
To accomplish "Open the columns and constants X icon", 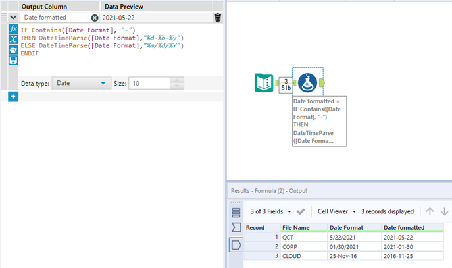I will (x=13, y=40).
